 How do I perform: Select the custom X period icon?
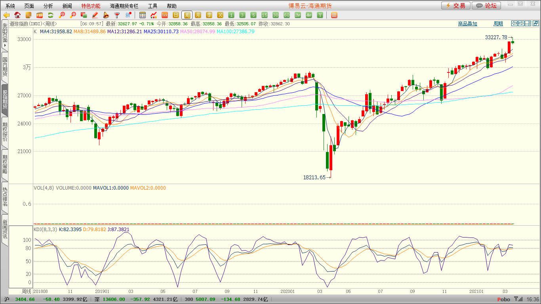[x=220, y=15]
